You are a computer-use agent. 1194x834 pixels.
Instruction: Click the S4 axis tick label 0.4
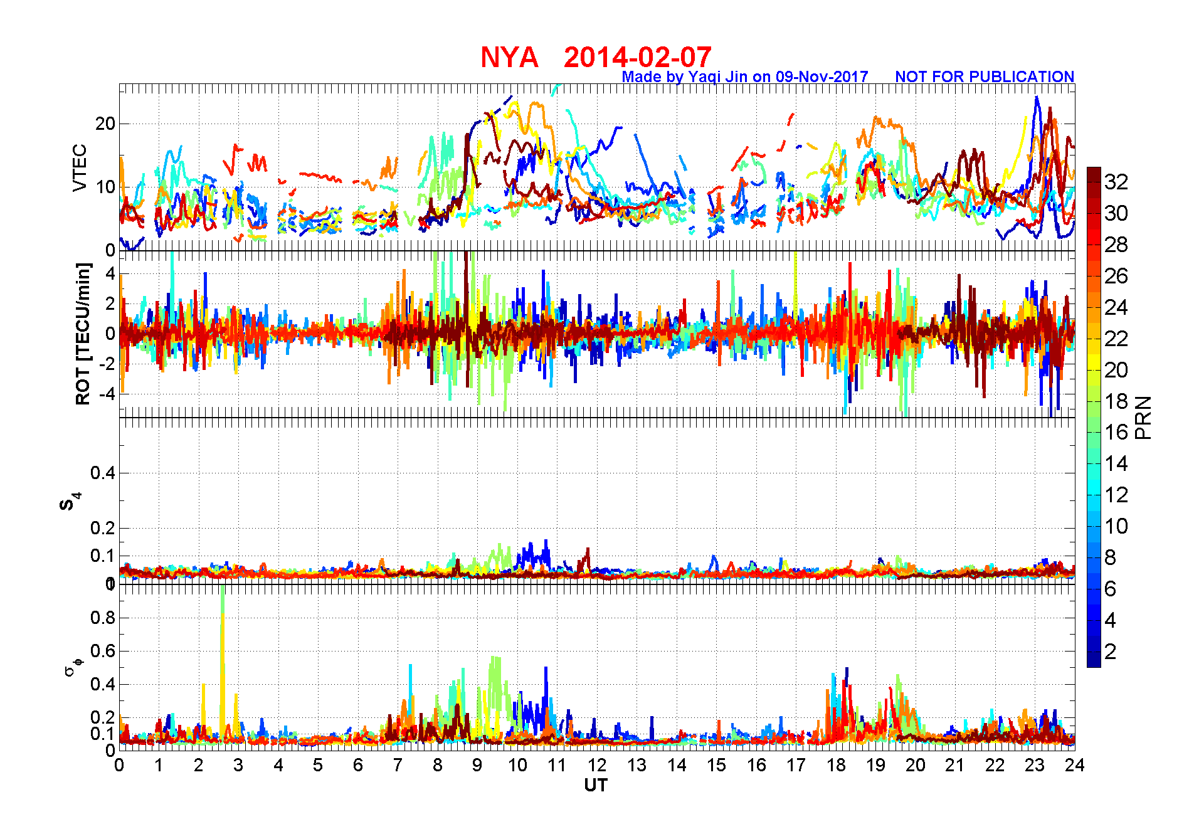(102, 473)
